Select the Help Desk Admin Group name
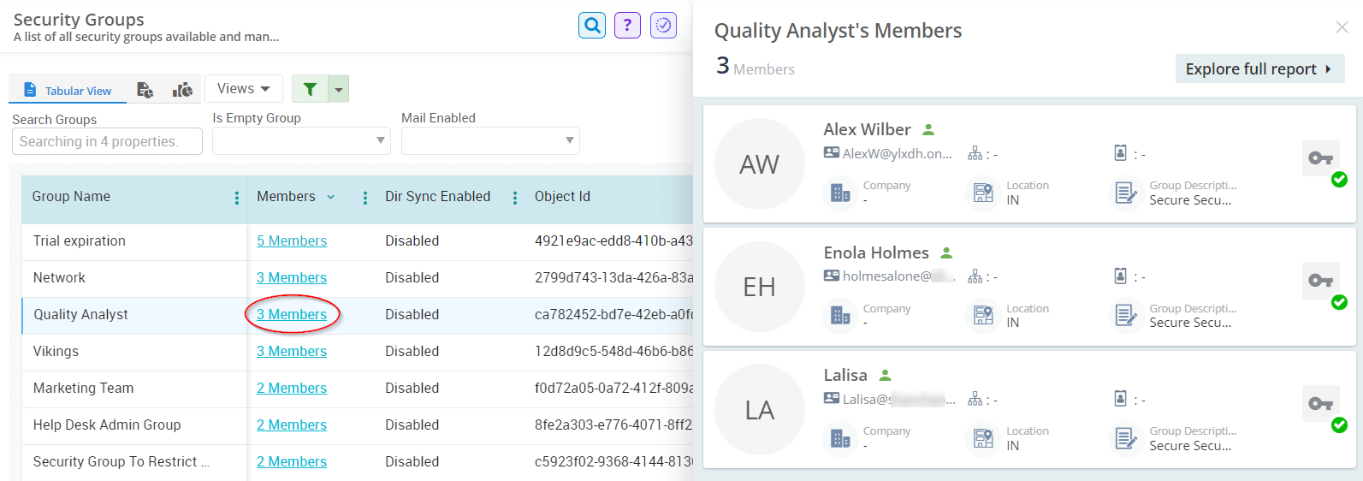The height and width of the screenshot is (481, 1363). point(107,425)
